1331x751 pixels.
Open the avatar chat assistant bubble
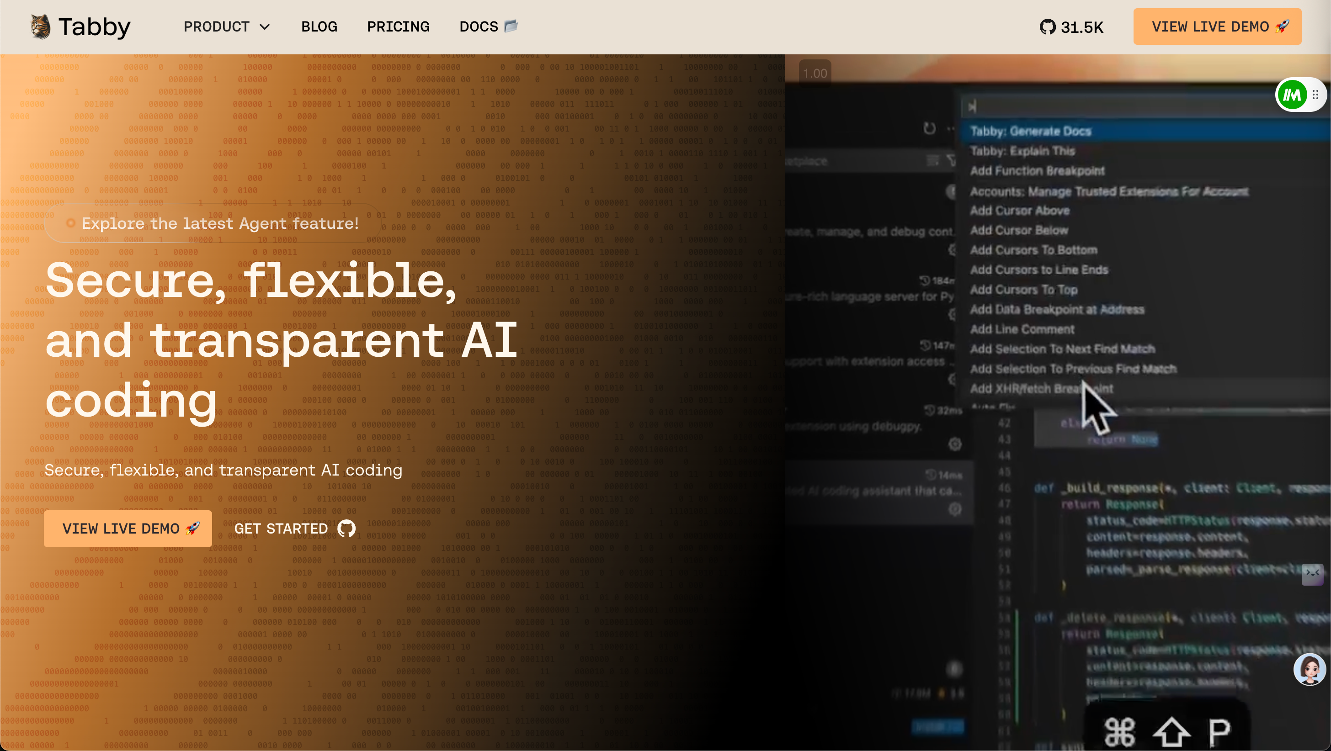(1310, 669)
